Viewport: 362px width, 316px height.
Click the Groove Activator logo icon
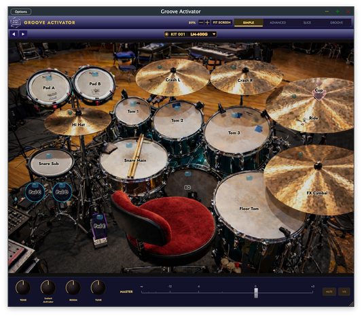coord(16,22)
